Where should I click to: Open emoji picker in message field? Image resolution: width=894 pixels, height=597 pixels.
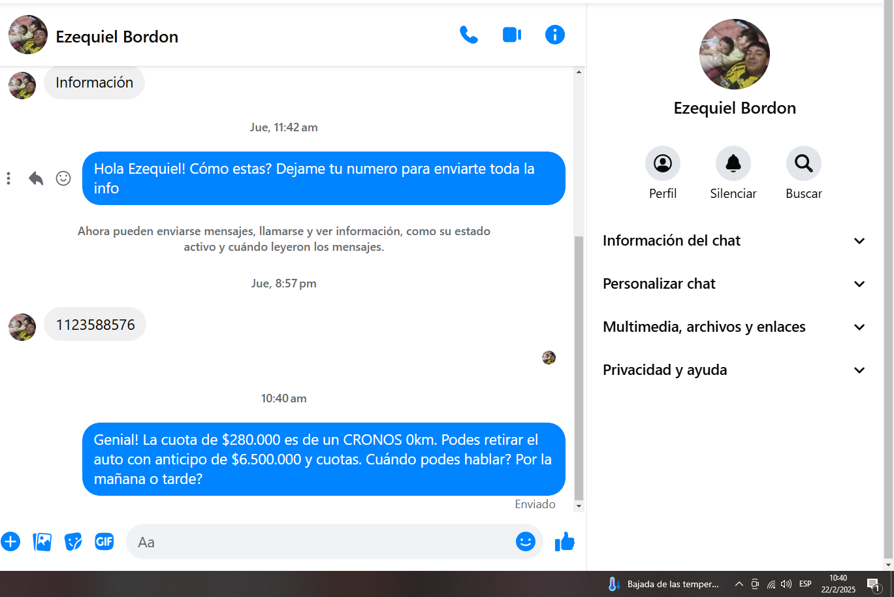pos(526,541)
